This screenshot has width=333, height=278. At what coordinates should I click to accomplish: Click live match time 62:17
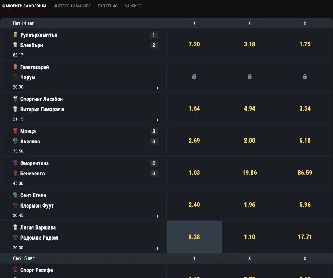18,55
